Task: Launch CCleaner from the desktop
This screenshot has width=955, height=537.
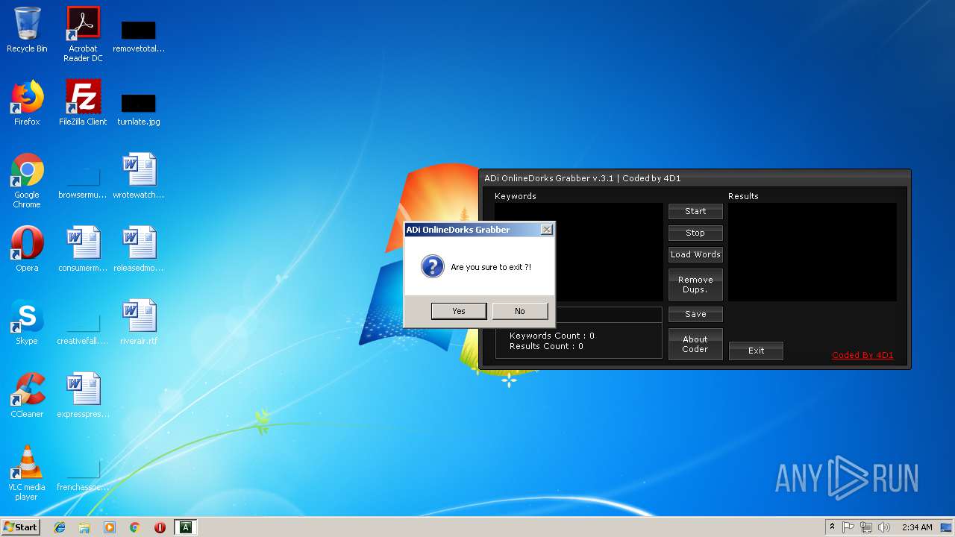Action: [27, 395]
